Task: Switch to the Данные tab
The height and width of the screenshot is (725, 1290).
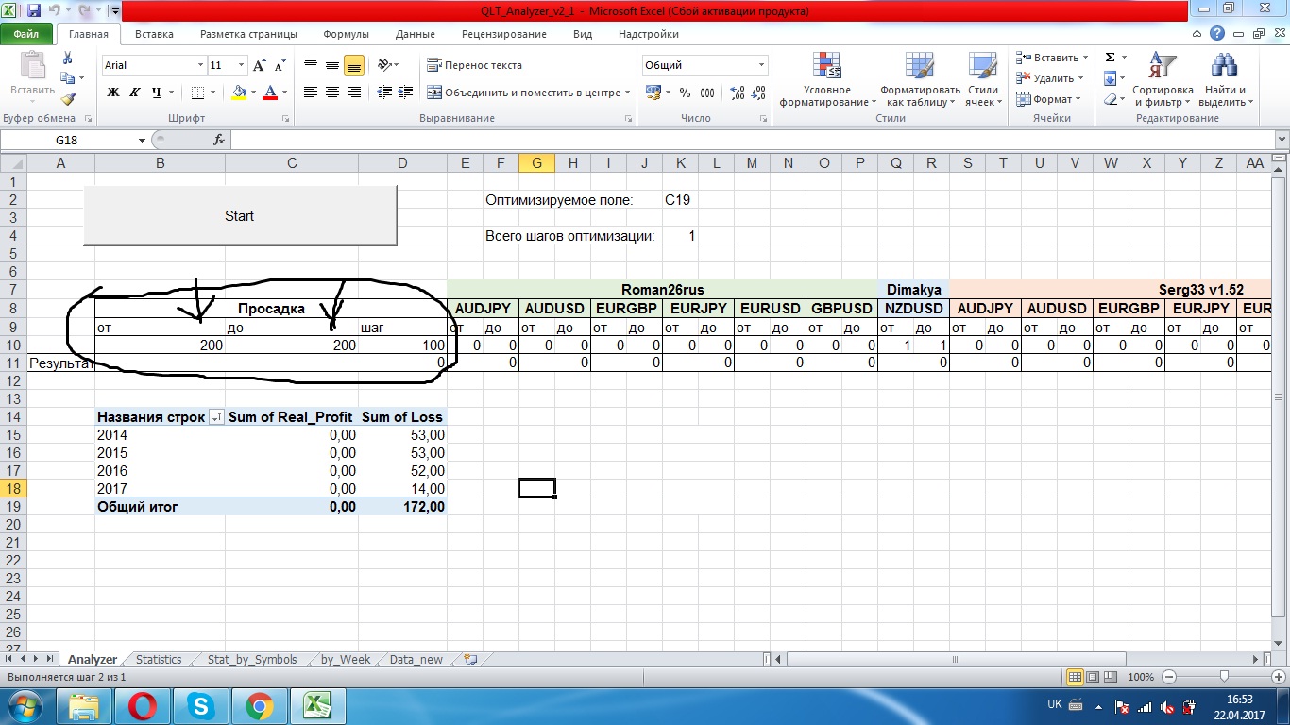Action: [415, 34]
